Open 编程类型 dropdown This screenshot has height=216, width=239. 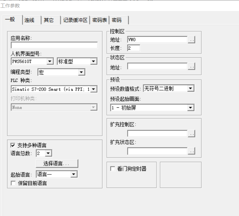pyautogui.click(x=81, y=73)
